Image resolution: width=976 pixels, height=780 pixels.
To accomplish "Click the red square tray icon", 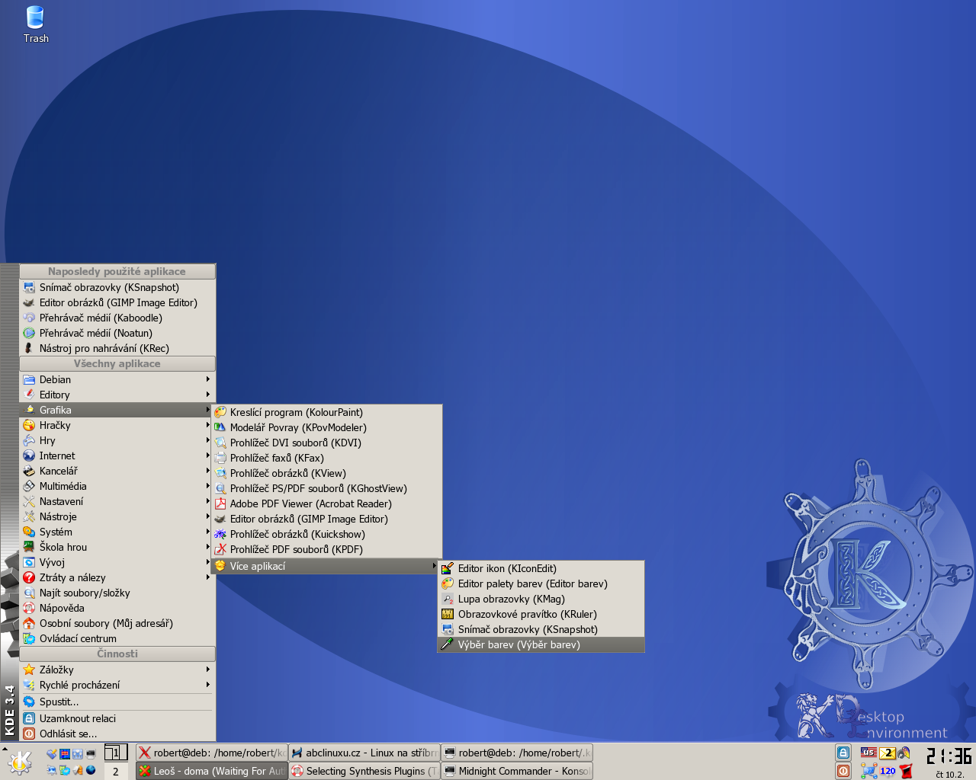I will (906, 771).
